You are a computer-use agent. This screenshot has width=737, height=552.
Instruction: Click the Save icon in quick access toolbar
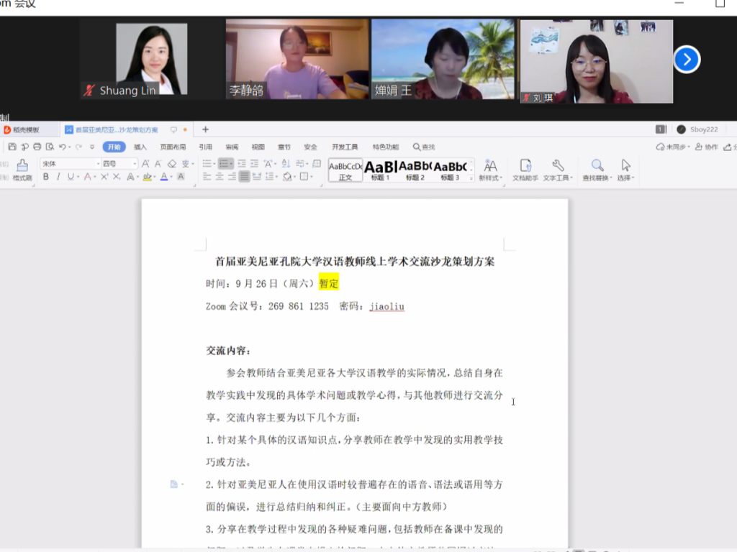(x=12, y=147)
